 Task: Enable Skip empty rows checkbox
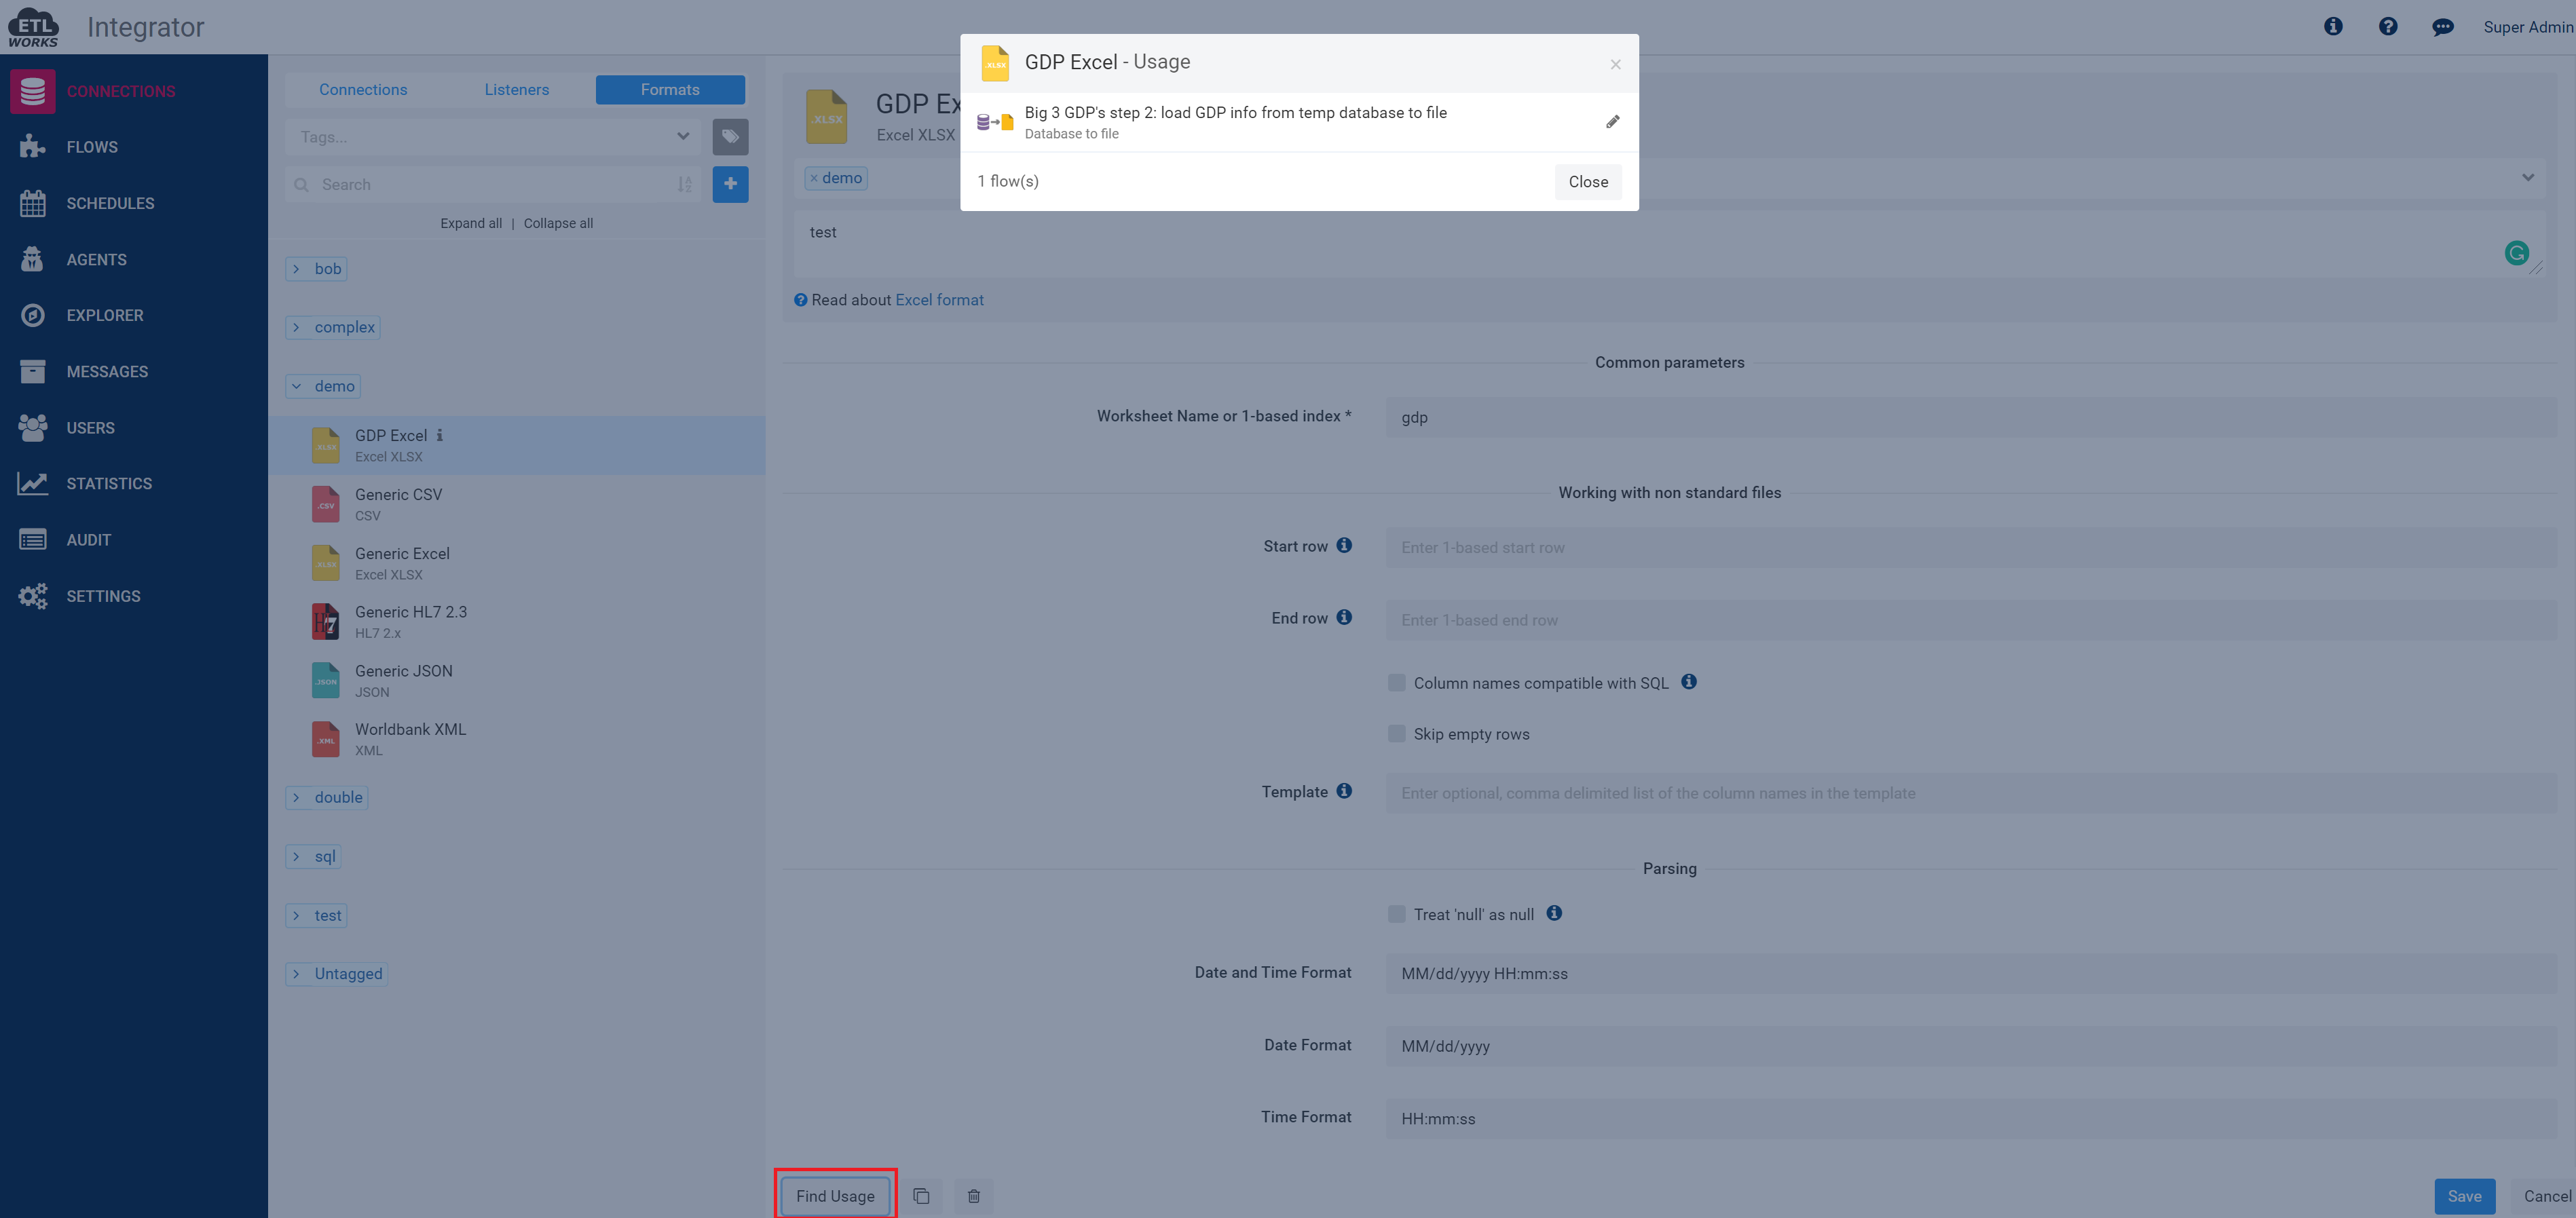coord(1397,734)
